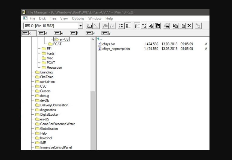The height and width of the screenshot is (160, 232).
Task: Select drive y in the drive bar
Action: coord(106,33)
